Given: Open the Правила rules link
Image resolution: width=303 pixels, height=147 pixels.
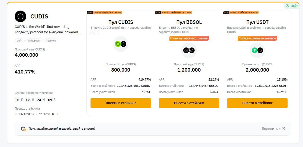Looking at the screenshot, I should pos(51,41).
